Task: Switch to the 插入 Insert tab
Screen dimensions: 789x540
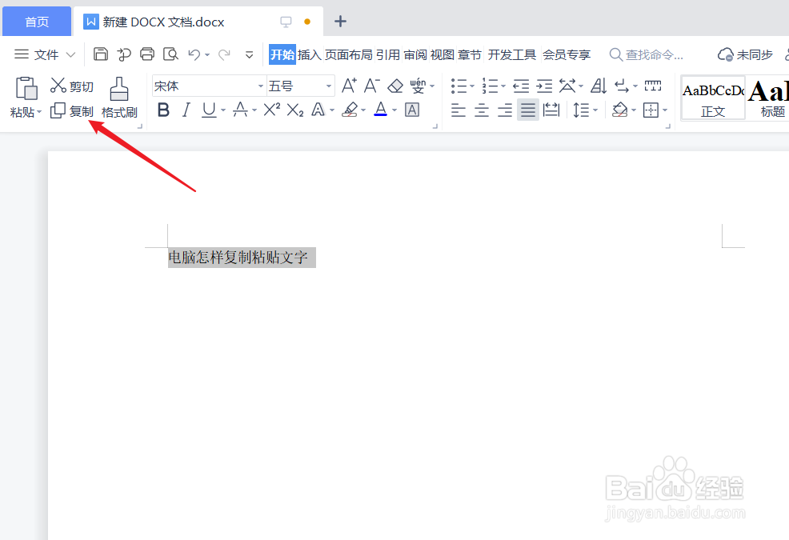Action: point(310,54)
